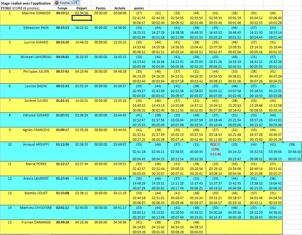Select rank number 13 cell
The image size is (302, 235).
(9, 193)
